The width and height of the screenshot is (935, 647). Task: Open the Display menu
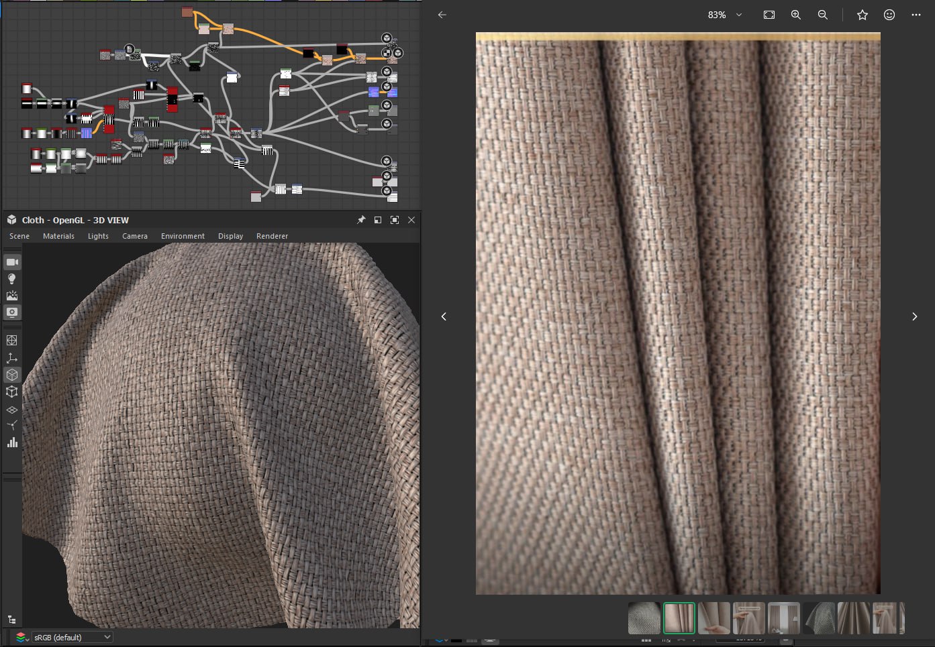pyautogui.click(x=230, y=236)
